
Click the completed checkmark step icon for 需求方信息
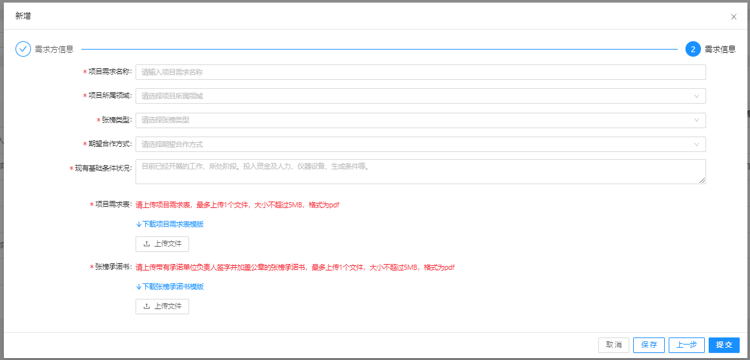23,49
